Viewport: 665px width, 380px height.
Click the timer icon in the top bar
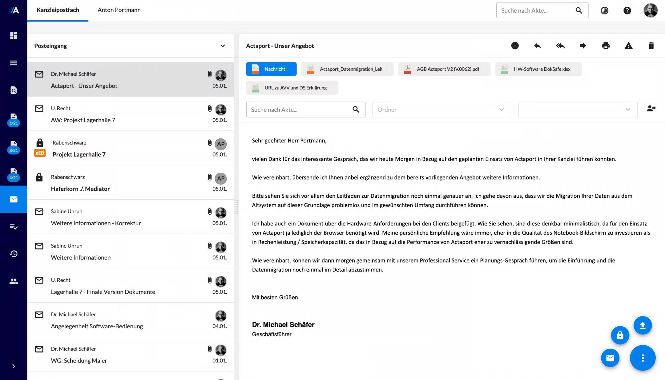[x=604, y=10]
